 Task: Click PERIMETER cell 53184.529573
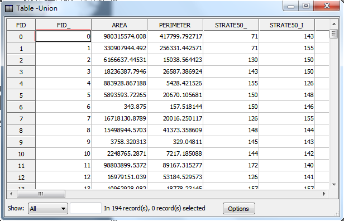point(175,177)
